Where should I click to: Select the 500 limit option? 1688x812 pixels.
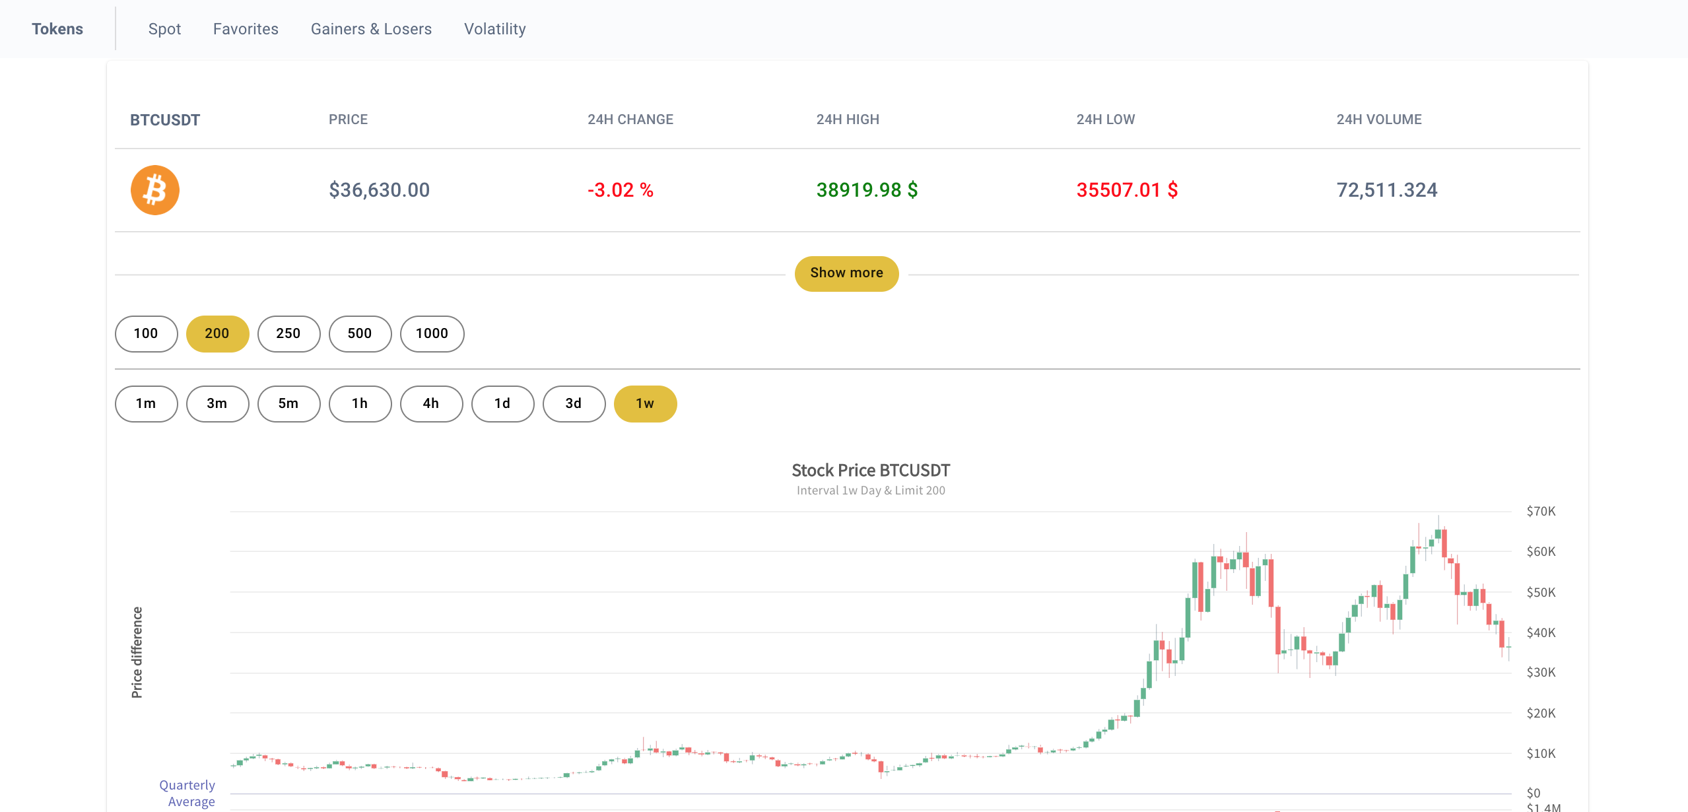(x=360, y=333)
